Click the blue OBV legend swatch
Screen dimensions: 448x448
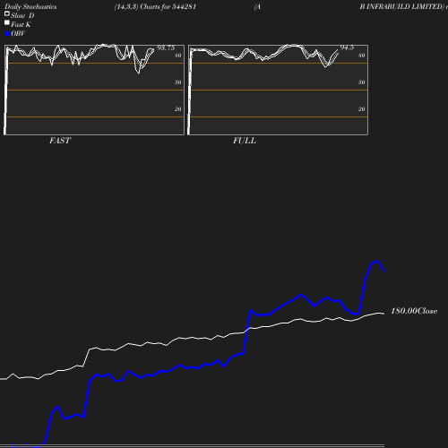click(x=7, y=34)
